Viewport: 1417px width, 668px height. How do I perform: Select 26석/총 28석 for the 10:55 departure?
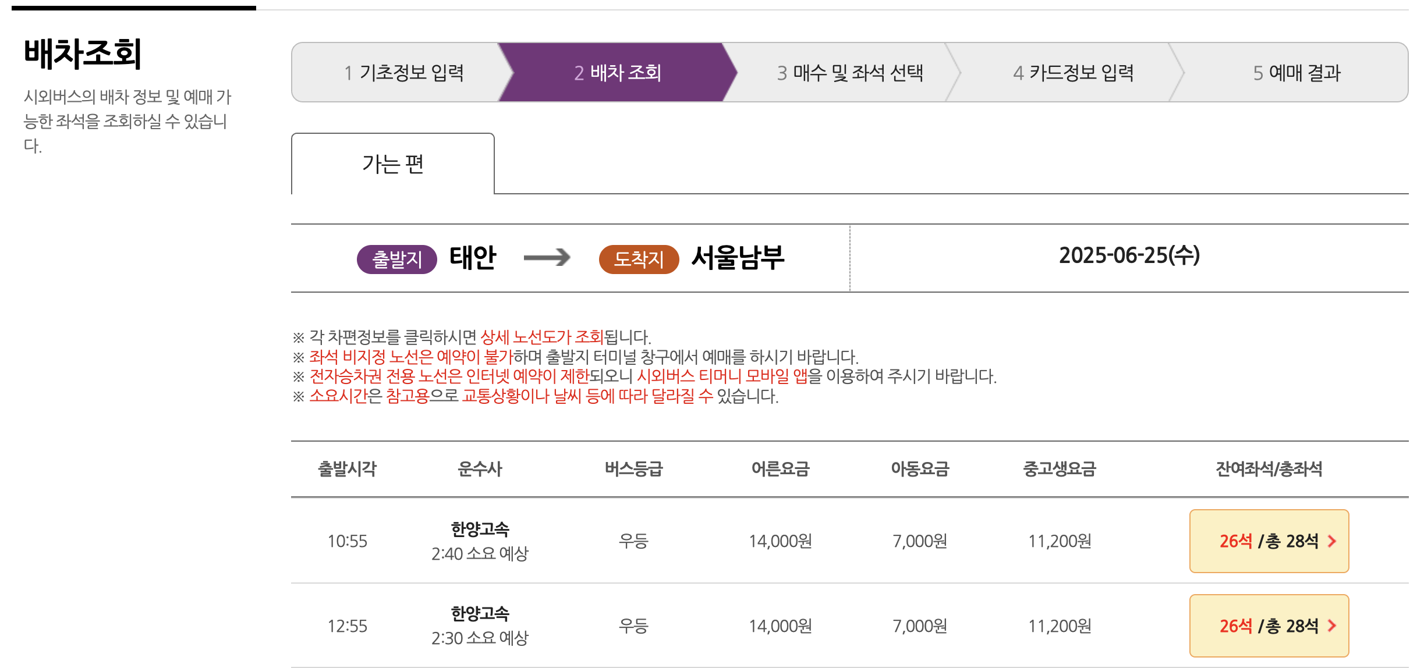[1269, 541]
